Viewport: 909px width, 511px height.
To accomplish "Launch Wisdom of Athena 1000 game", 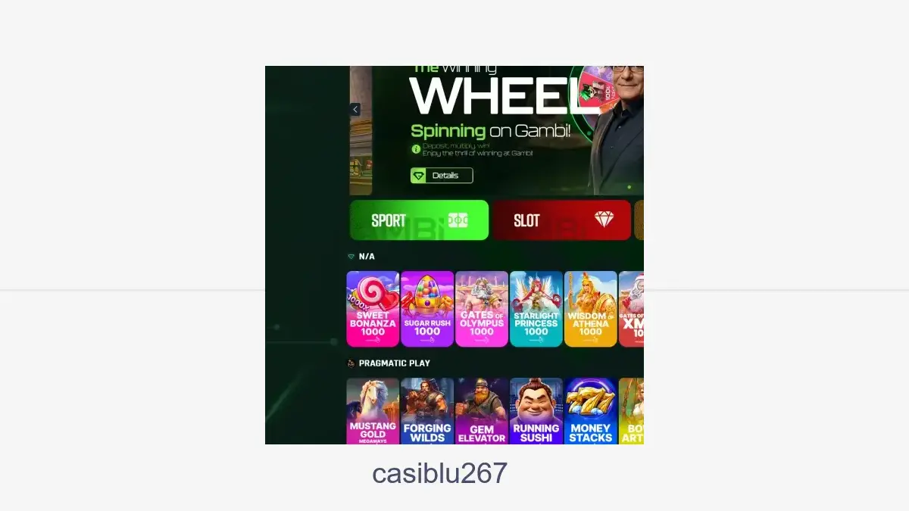I will click(x=591, y=309).
